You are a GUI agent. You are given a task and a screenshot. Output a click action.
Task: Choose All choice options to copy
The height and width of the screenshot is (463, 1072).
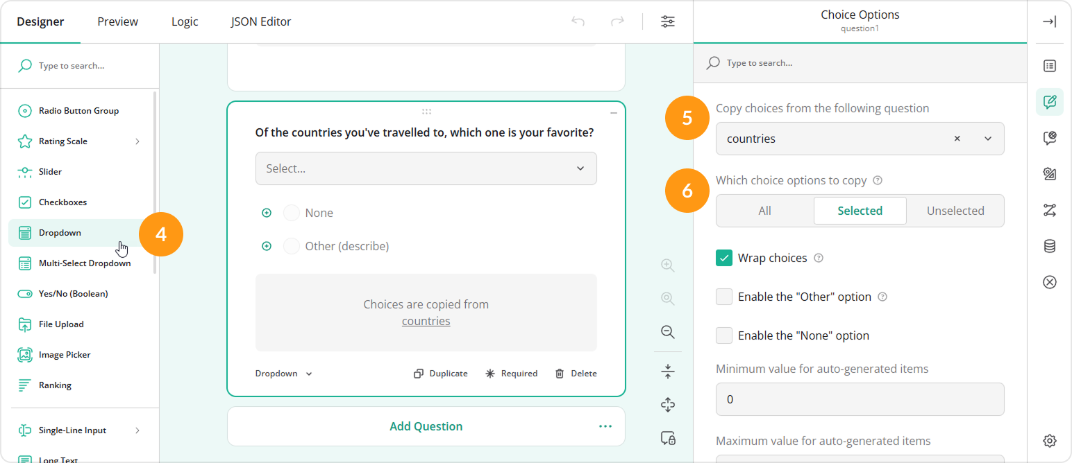pos(764,211)
